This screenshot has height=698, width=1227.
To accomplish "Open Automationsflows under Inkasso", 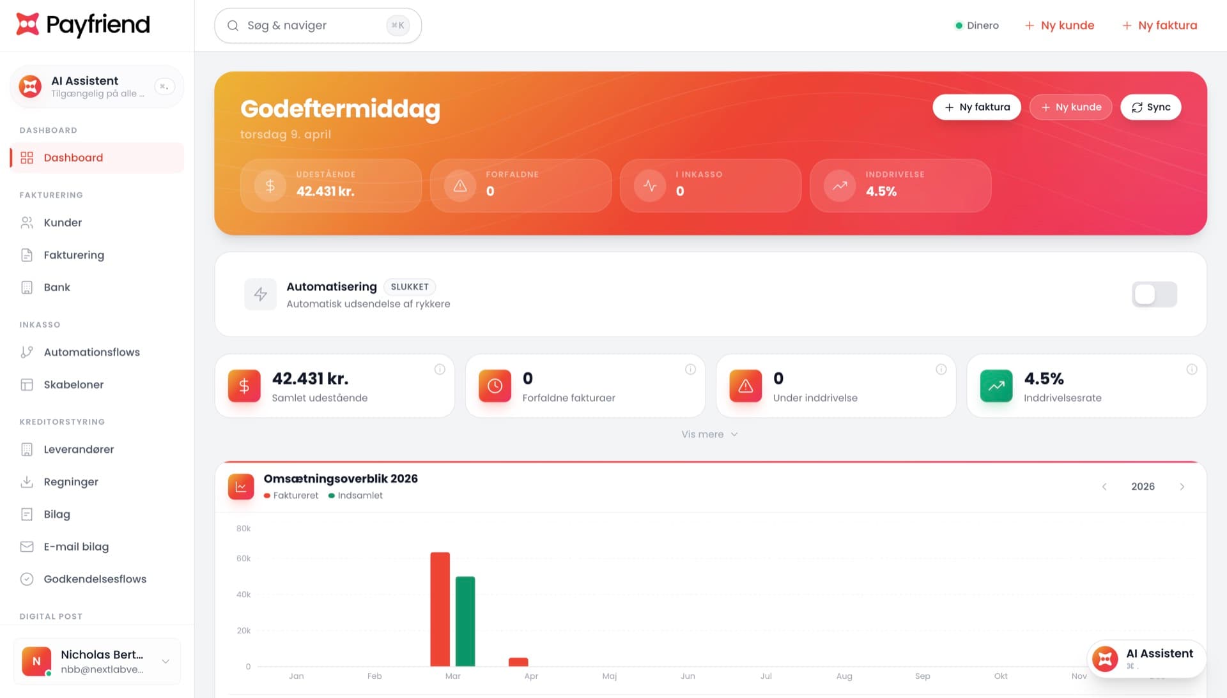I will 91,352.
